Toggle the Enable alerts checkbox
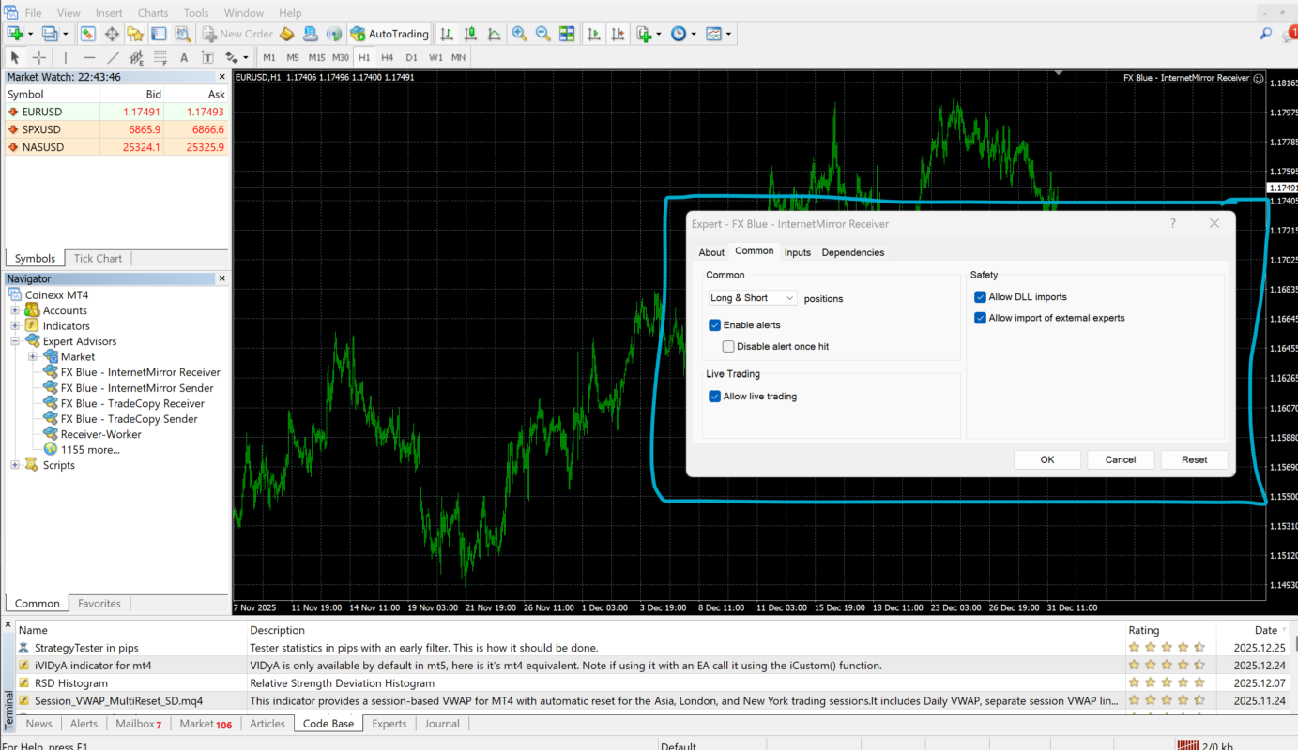 [x=715, y=325]
